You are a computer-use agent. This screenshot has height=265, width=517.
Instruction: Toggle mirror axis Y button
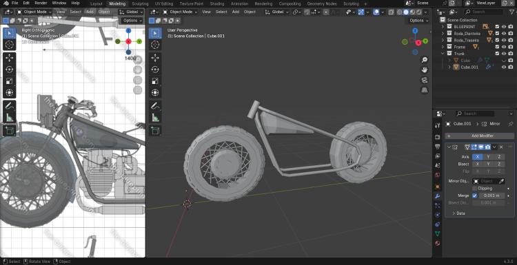tap(488, 157)
